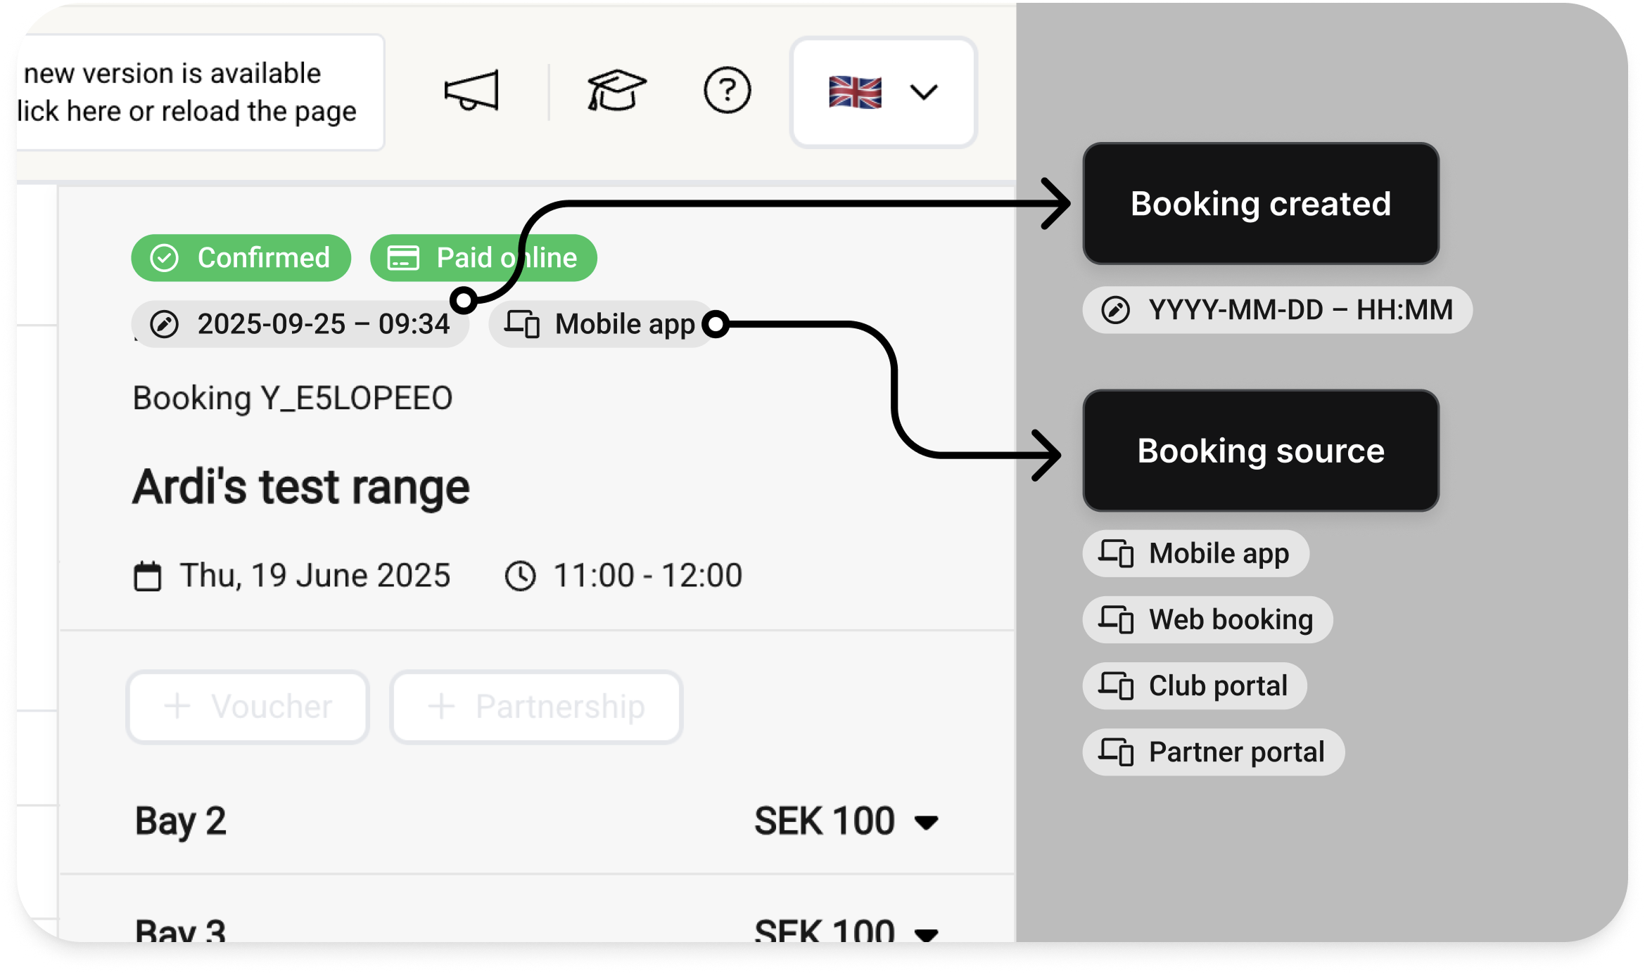This screenshot has width=1645, height=973.
Task: Select the Club portal source chip
Action: [1195, 686]
